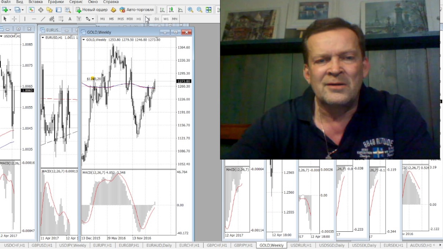Screen dimensions: 443x249
Task: Open the Вставка menu
Action: pos(36,2)
